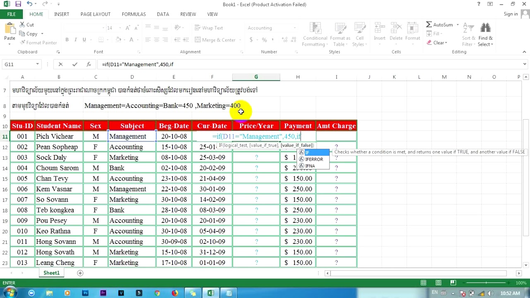Switch to Page Break Preview in status bar
530x298 pixels.
453,283
